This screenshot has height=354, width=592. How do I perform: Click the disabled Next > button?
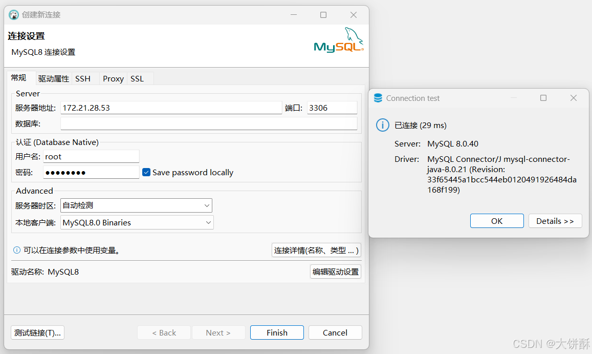tap(218, 332)
